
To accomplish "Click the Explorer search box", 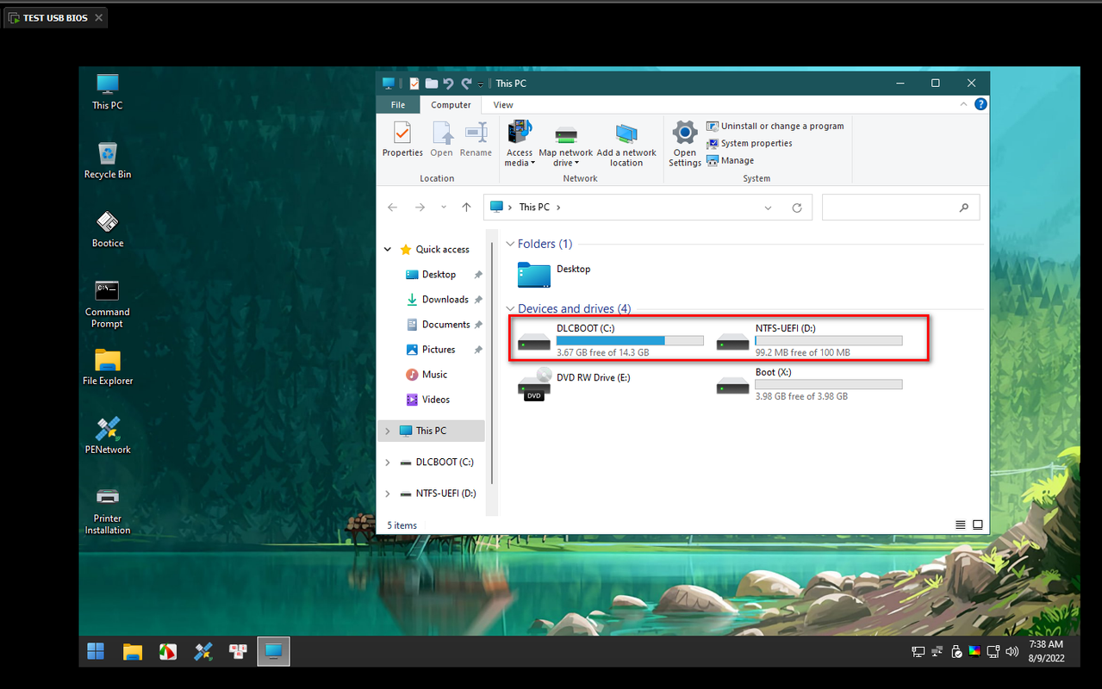I will [900, 208].
